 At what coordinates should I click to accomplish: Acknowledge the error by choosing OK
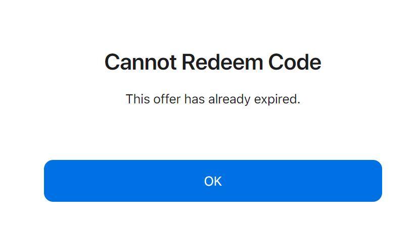[213, 181]
